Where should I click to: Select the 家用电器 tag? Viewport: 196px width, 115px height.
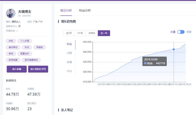point(13,60)
